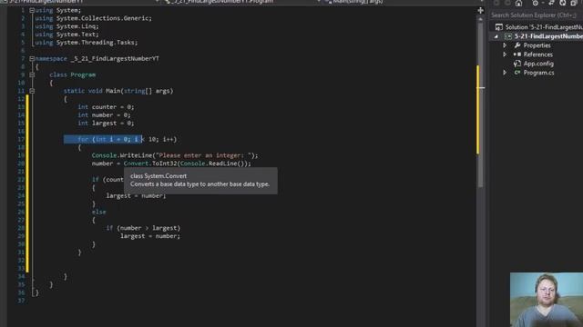Viewport: 583px width, 327px height.
Task: Click the Refresh icon in Solution Explorer toolbar
Action: pyautogui.click(x=563, y=3)
